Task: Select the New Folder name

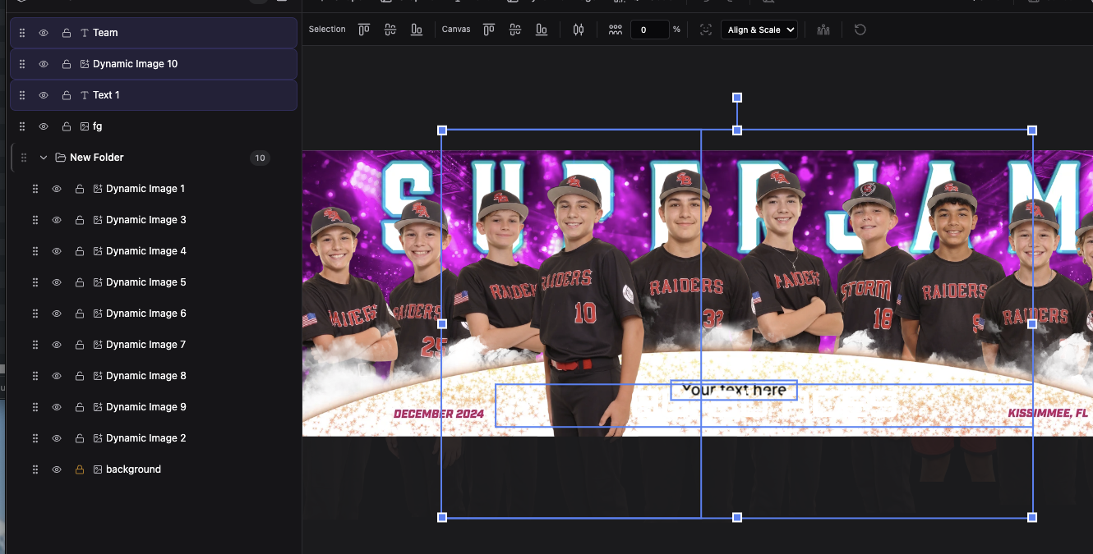Action: tap(97, 158)
